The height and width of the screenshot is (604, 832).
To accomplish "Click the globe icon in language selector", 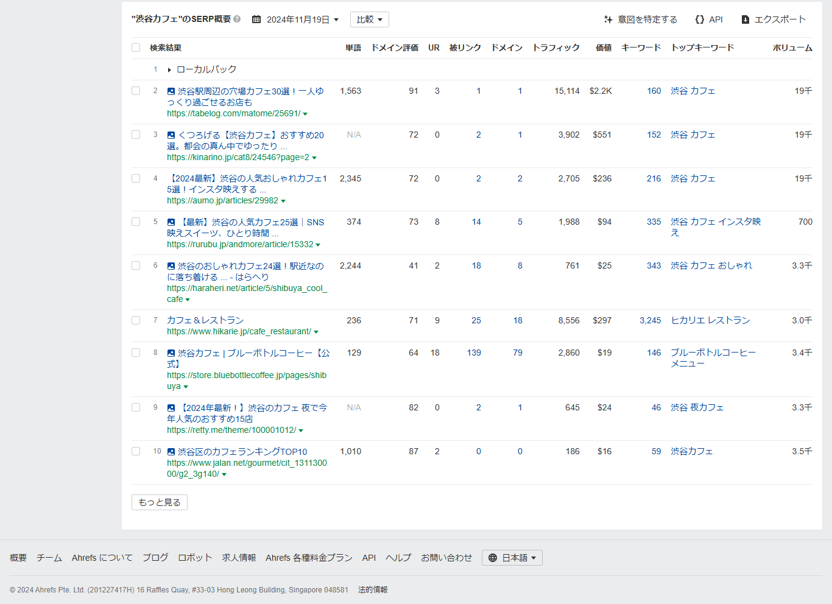I will coord(493,558).
